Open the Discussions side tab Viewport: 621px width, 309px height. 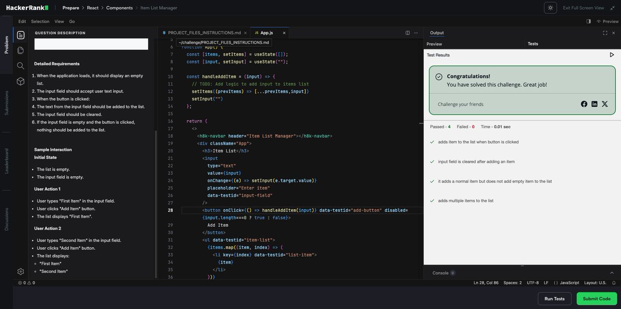[x=6, y=219]
